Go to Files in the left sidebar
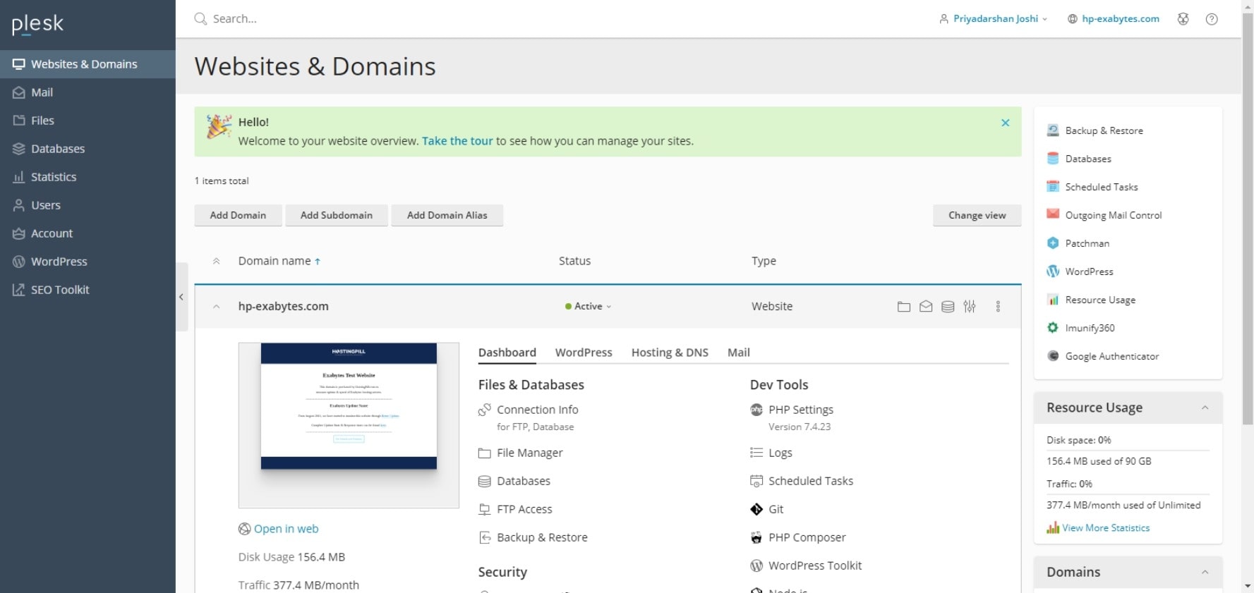Viewport: 1254px width, 593px height. (x=88, y=121)
